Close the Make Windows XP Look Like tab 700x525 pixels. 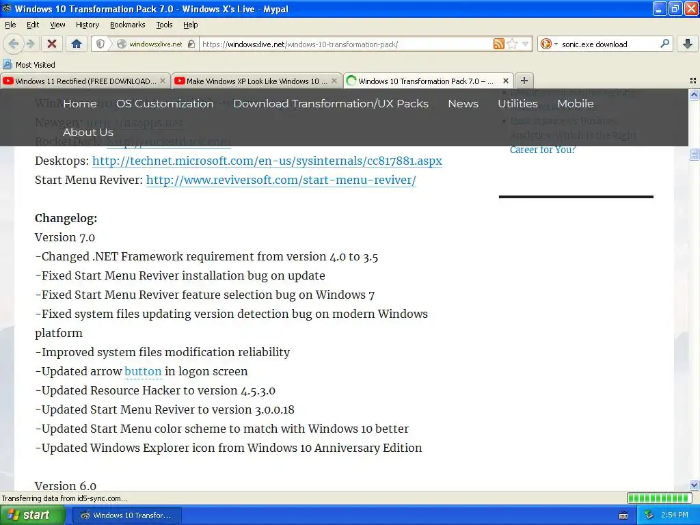pos(334,81)
